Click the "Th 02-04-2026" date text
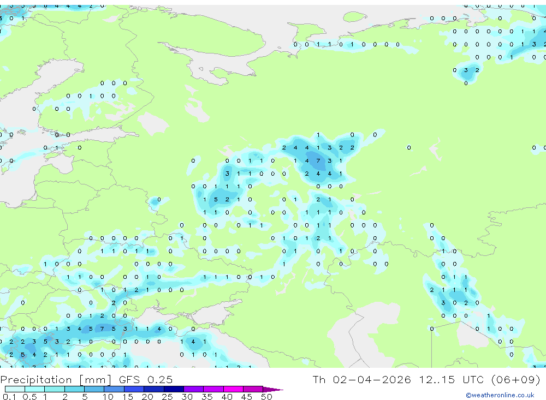Image resolution: width=546 pixels, height=400 pixels. point(362,379)
